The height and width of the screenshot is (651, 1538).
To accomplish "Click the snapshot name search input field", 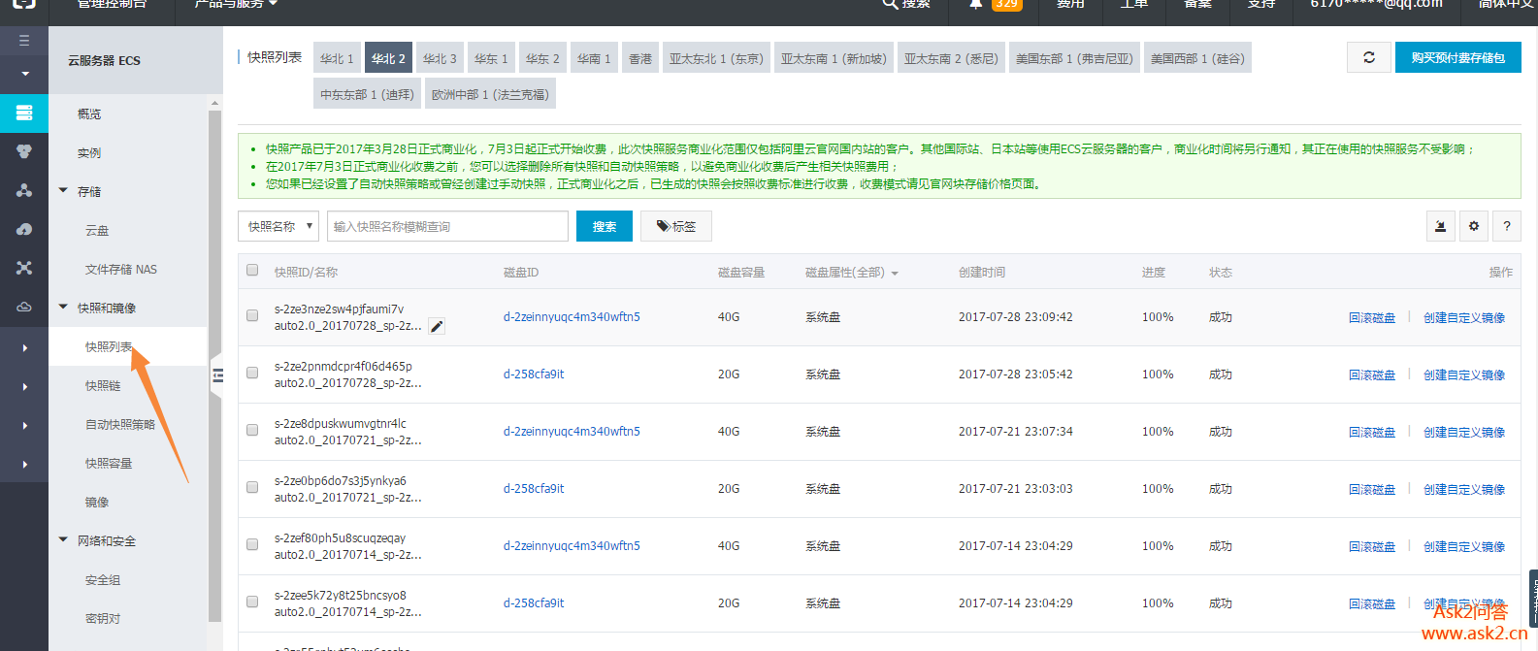I will coord(447,226).
